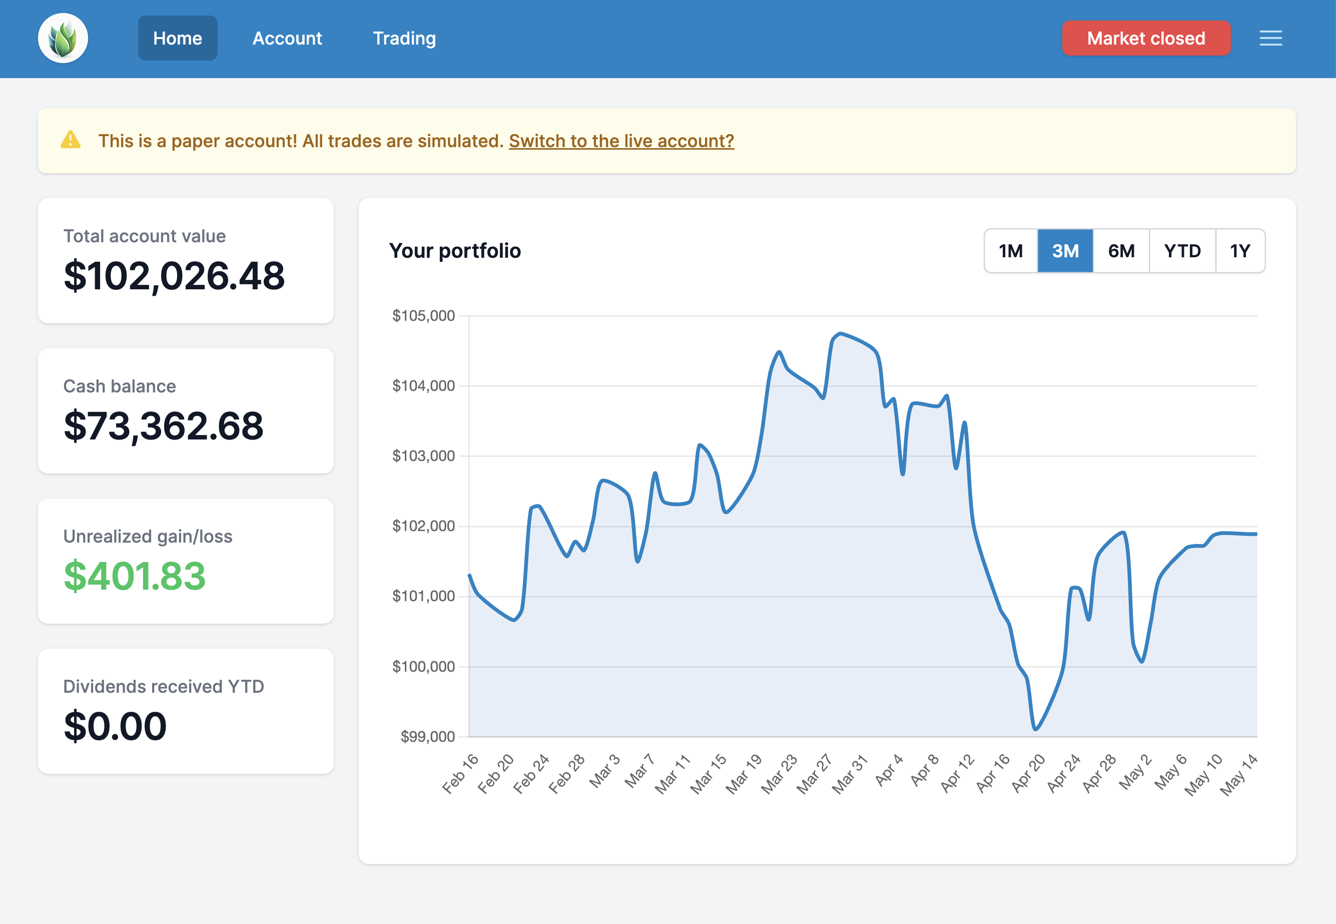Screen dimensions: 1336x924
Task: Click the Your portfolio chart heading
Action: [455, 251]
